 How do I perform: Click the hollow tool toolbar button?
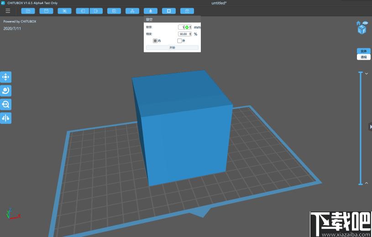click(151, 11)
